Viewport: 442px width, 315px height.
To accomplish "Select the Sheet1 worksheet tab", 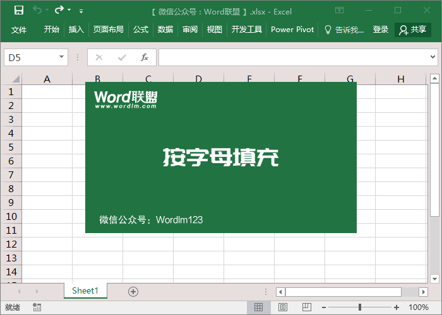I will click(x=85, y=290).
